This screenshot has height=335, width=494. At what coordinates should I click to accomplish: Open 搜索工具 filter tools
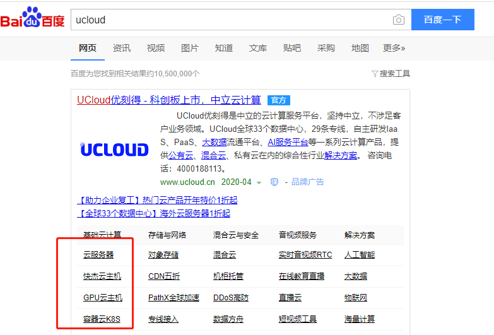pyautogui.click(x=391, y=74)
